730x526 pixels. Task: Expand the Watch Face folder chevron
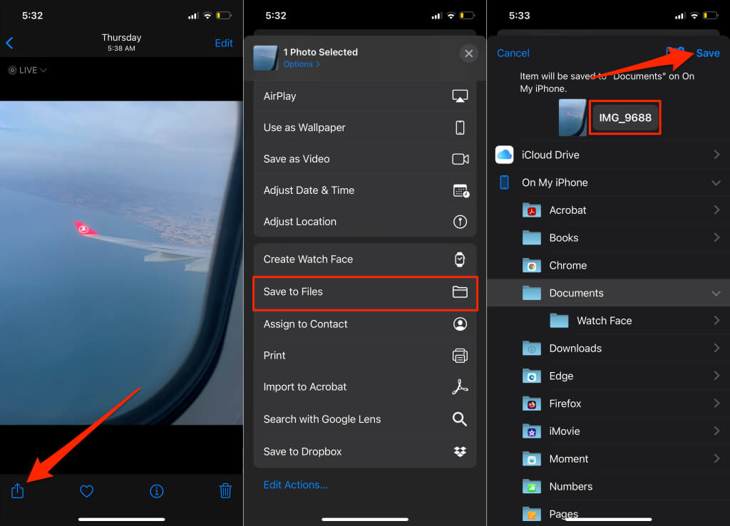click(x=716, y=321)
